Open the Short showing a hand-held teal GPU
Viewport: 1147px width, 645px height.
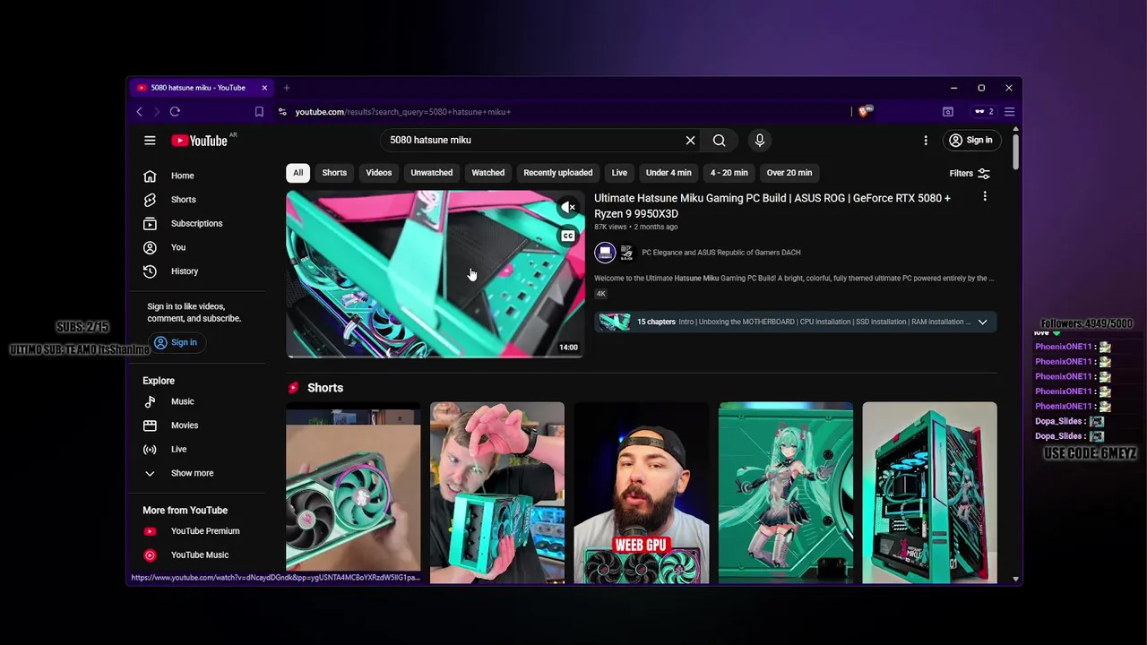coord(353,493)
